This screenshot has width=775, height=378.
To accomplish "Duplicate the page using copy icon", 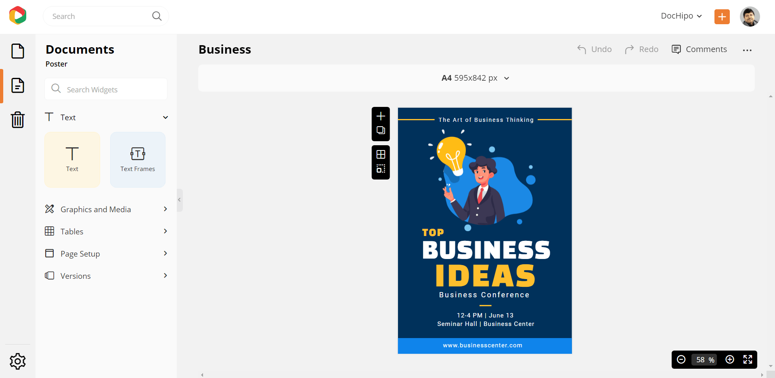I will tap(381, 130).
